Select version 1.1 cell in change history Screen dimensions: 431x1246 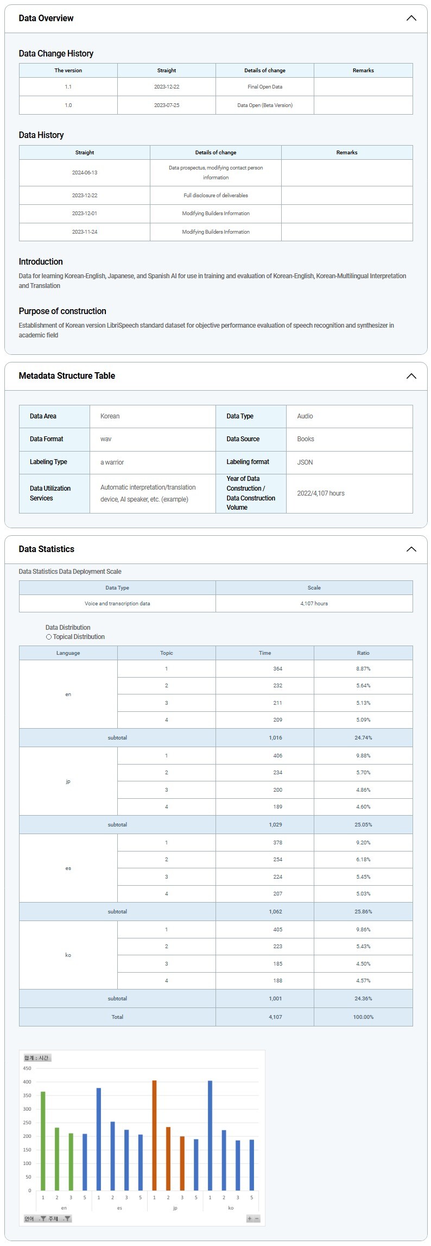[x=68, y=87]
